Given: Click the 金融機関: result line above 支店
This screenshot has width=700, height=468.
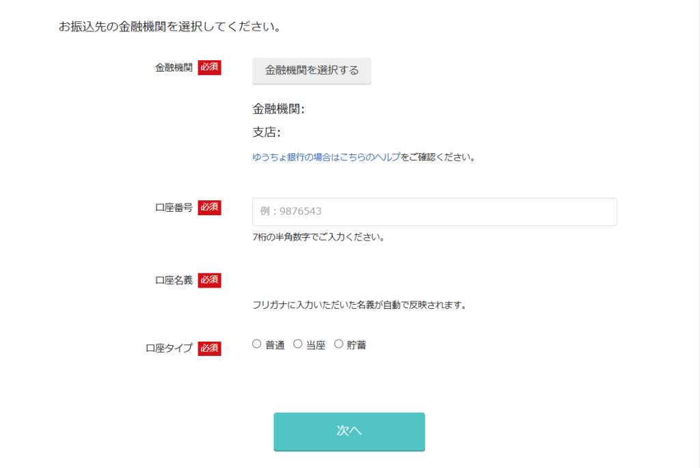Looking at the screenshot, I should (278, 109).
